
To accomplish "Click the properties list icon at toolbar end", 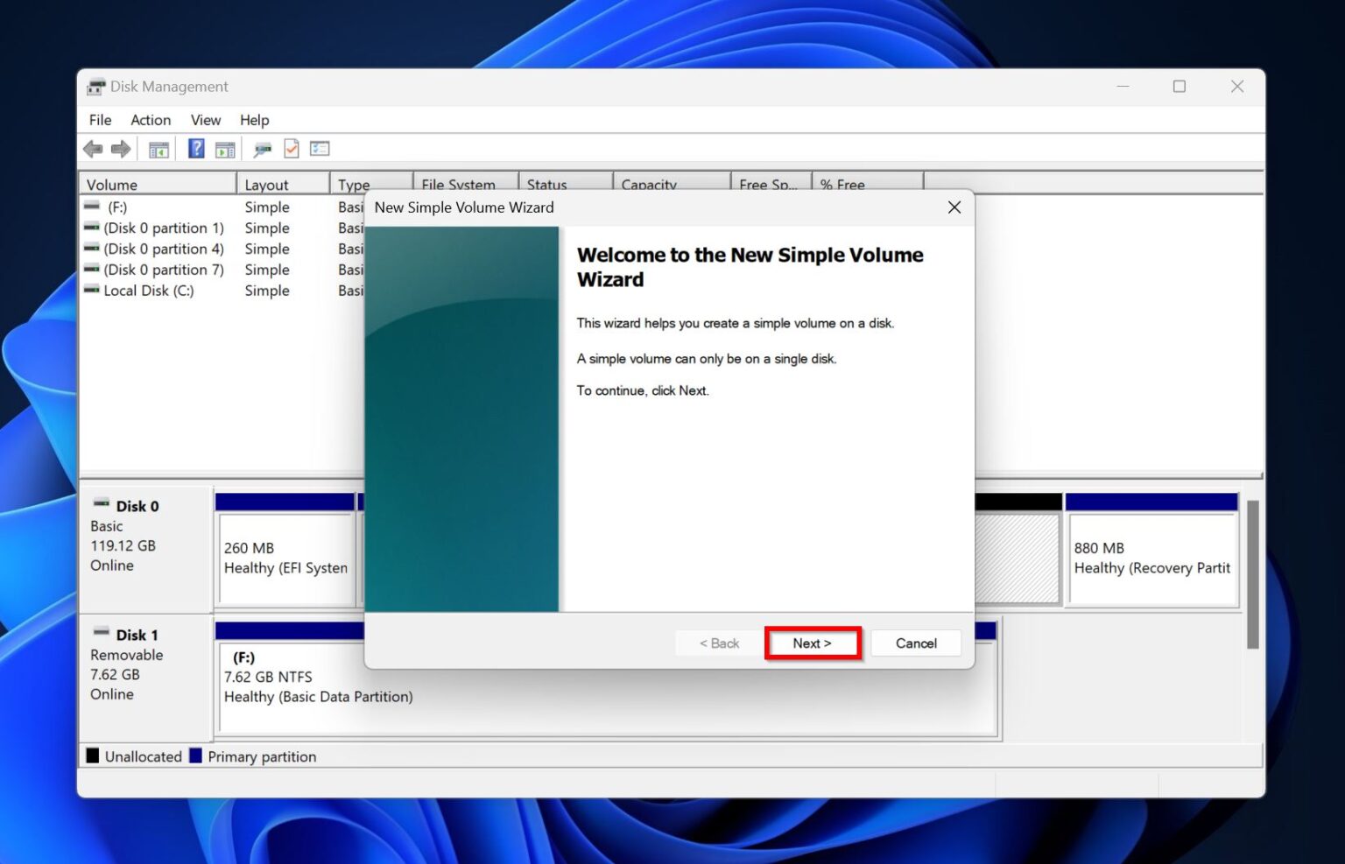I will coord(320,148).
